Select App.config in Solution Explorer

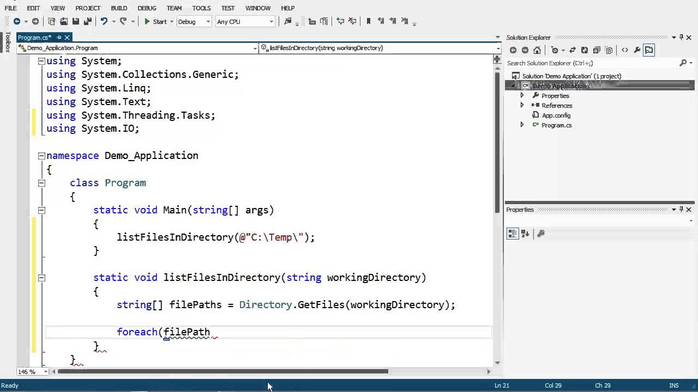[x=556, y=115]
